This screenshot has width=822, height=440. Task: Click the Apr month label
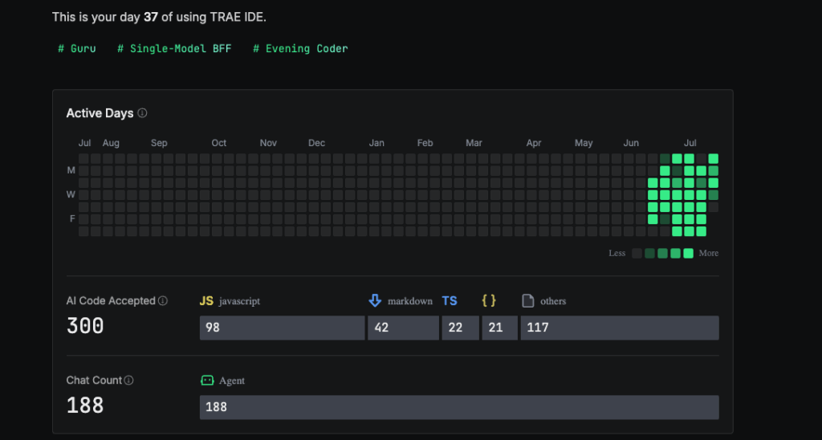pos(534,143)
